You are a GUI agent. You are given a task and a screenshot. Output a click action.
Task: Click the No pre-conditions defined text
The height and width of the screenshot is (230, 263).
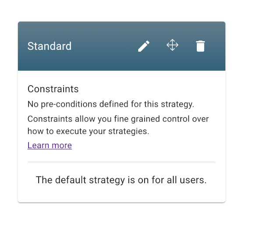point(111,104)
